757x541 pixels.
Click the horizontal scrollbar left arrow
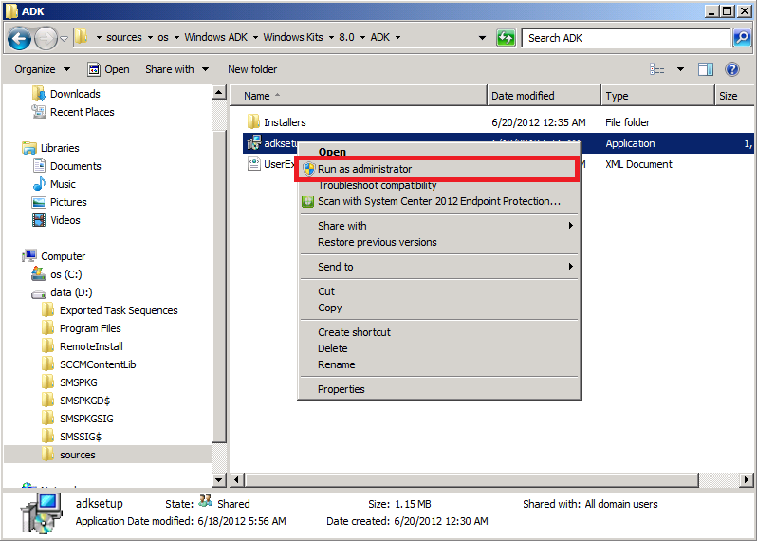click(x=236, y=480)
